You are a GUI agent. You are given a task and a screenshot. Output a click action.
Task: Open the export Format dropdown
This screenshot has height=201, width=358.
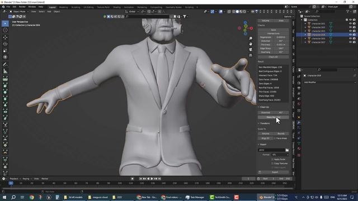tap(280, 155)
